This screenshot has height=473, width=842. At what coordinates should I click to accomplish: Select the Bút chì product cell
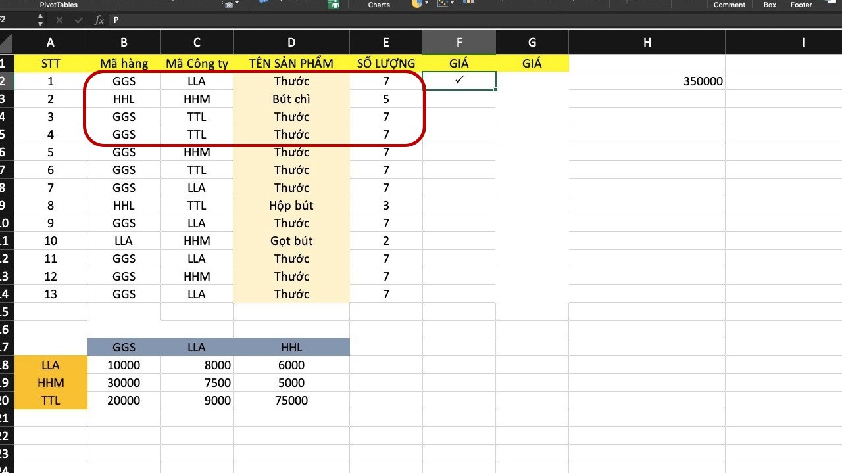point(291,99)
